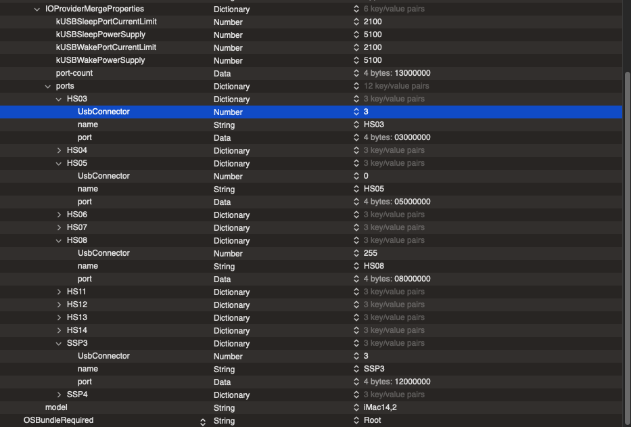Collapse the IOProviderMergeProperties dictionary
The image size is (631, 427).
(x=37, y=9)
